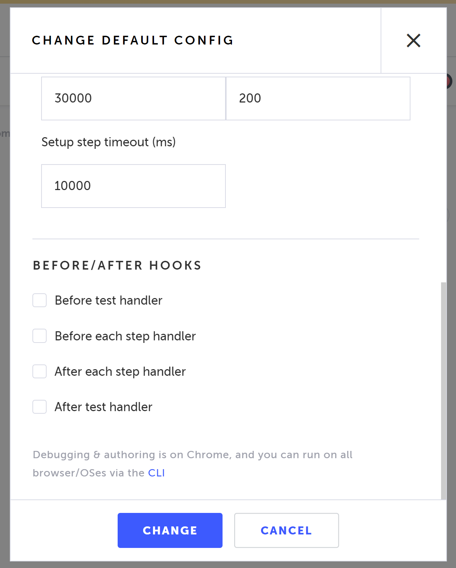
Task: Click the CANCEL button
Action: point(286,530)
